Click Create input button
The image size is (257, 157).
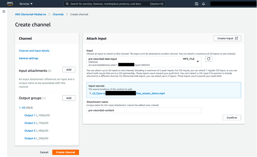(227, 38)
